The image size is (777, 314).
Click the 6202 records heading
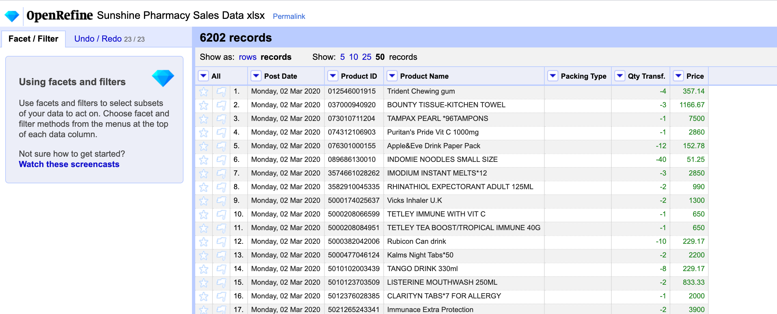click(236, 38)
